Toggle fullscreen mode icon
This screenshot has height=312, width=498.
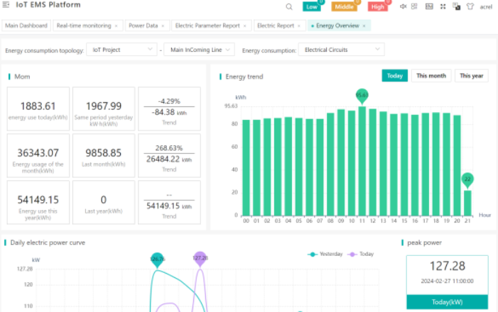coord(443,6)
